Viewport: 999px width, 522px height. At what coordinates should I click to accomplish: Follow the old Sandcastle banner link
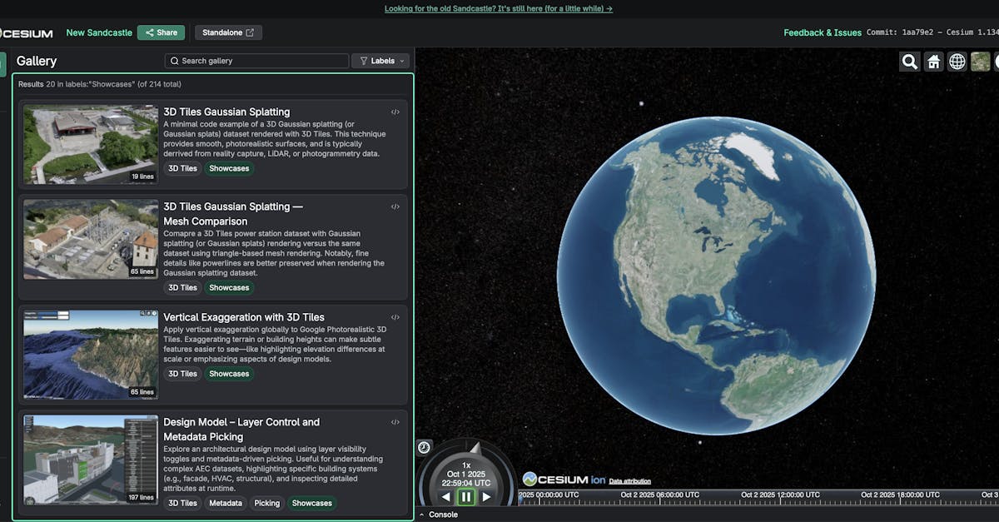(x=499, y=8)
